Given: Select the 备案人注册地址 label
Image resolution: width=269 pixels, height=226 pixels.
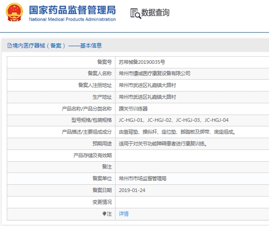Looking at the screenshot, I should coord(95,85).
